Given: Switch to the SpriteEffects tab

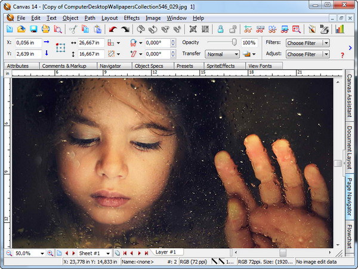Looking at the screenshot, I should pyautogui.click(x=221, y=66).
